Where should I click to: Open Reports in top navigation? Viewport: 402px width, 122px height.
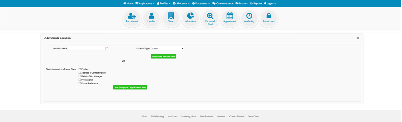coord(256,3)
